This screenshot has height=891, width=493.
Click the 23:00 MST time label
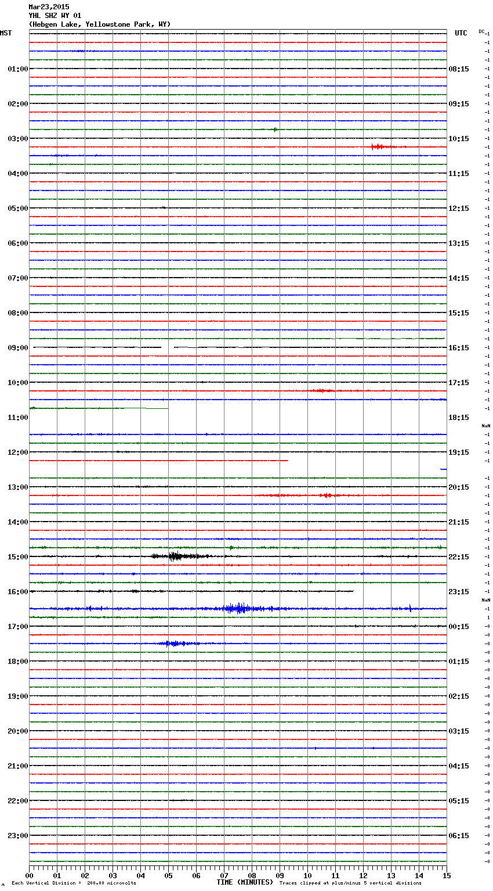click(x=17, y=836)
